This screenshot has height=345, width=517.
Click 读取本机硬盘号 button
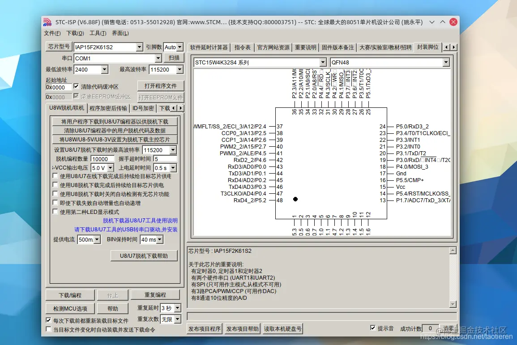282,328
